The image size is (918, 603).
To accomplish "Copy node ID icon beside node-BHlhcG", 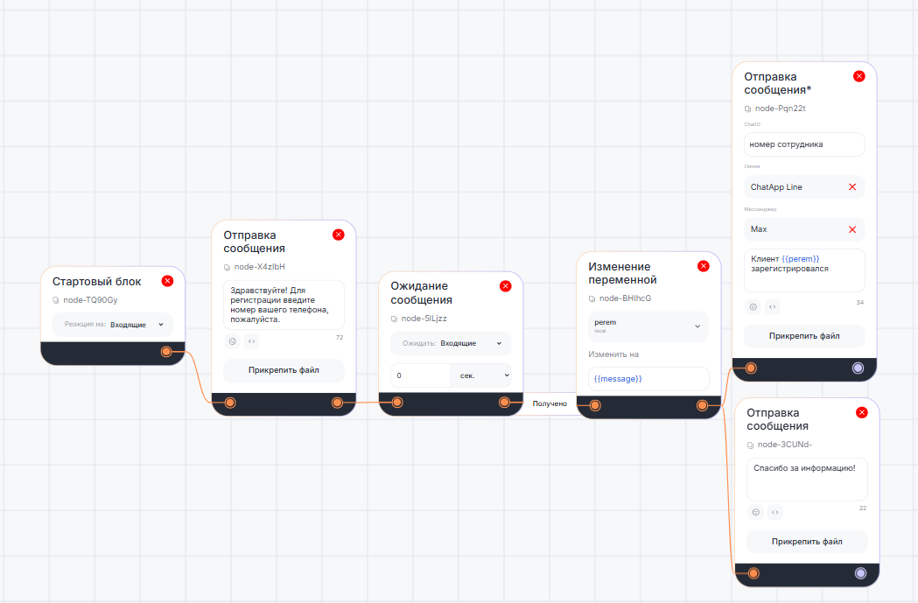I will [592, 298].
